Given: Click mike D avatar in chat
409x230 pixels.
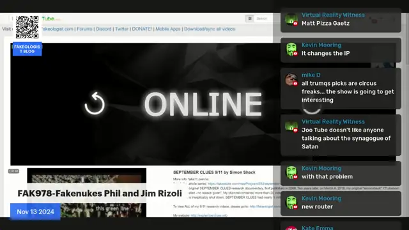Looking at the screenshot, I should (291, 79).
